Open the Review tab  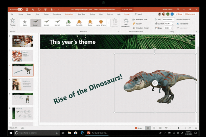click(92, 14)
